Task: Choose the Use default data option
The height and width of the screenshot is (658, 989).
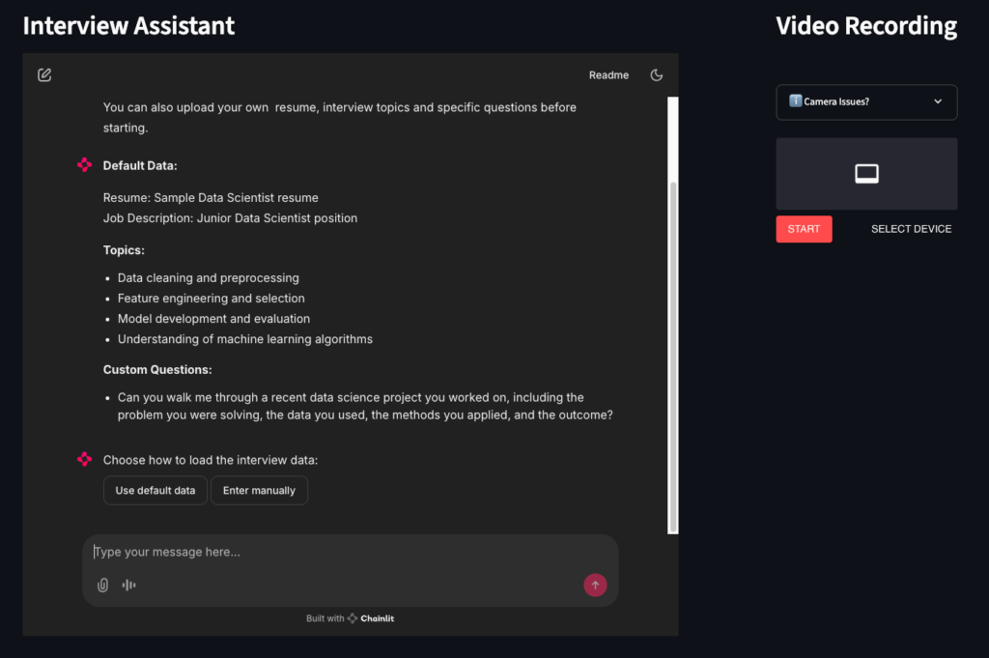Action: pos(155,491)
